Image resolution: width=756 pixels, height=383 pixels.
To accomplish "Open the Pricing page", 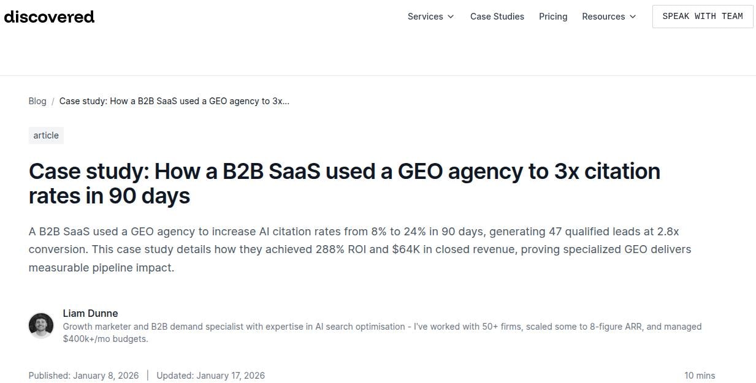I will tap(552, 17).
